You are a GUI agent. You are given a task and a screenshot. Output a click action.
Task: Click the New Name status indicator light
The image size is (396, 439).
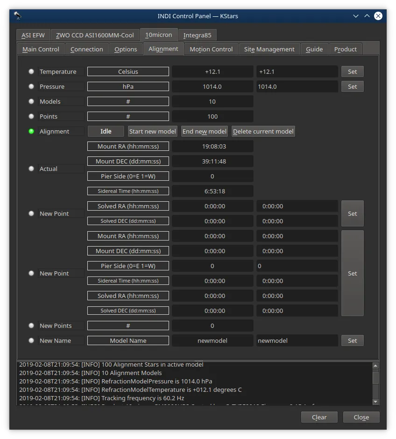click(x=31, y=340)
